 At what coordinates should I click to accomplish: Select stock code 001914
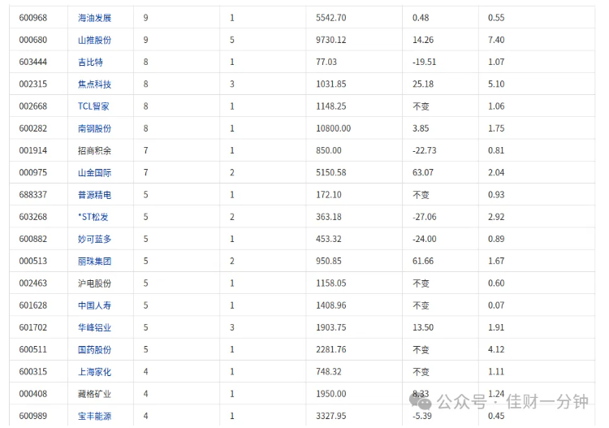coord(33,151)
